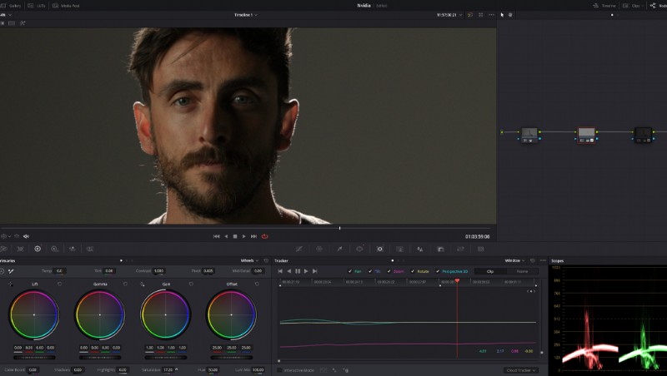The width and height of the screenshot is (667, 376).
Task: Open the RGB Mixer palette icon
Action: point(73,249)
